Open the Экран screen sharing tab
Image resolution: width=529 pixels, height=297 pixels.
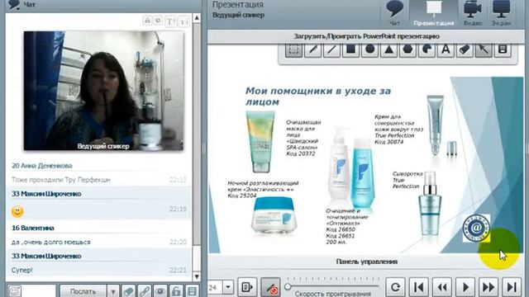501,13
